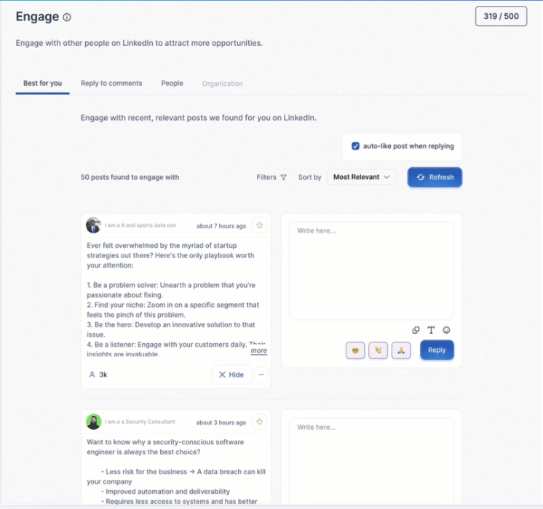Click the 'about 3 hours ago' timestamp
Viewport: 543px width, 509px height.
coord(221,422)
